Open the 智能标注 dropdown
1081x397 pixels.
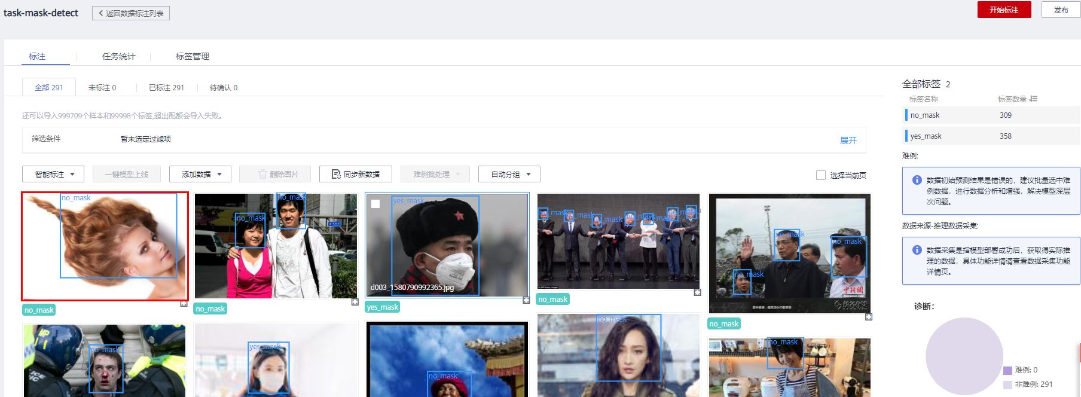click(x=53, y=174)
